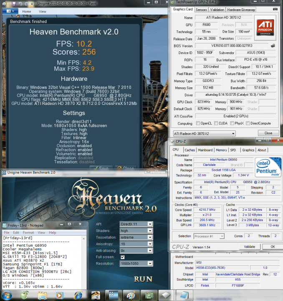Open the About tab in CPU-Z
The height and width of the screenshot is (301, 283).
coord(262,150)
